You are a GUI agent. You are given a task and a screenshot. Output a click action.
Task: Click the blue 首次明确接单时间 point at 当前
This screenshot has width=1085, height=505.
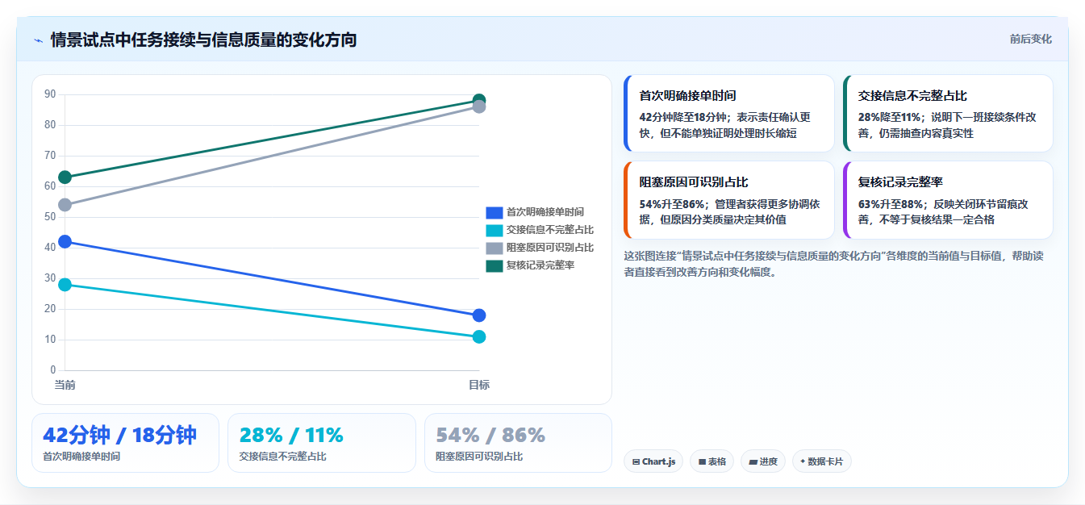click(x=65, y=241)
